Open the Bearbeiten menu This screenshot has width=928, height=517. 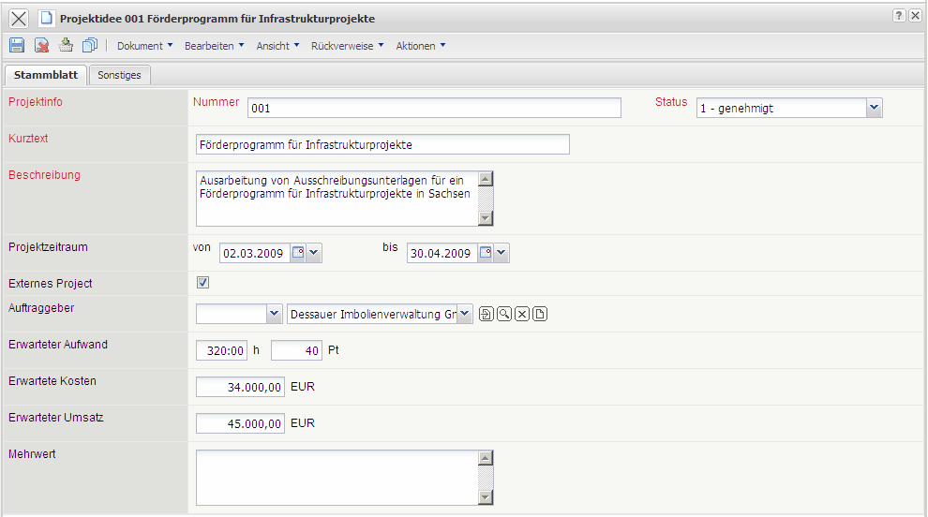(x=215, y=46)
